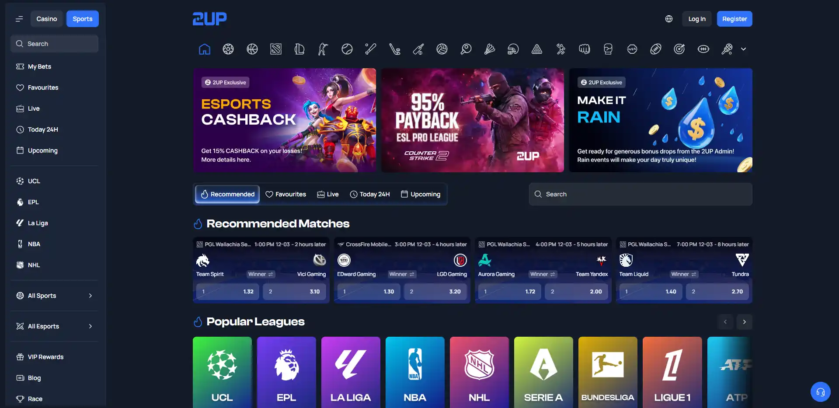Select the basketball sport icon
The height and width of the screenshot is (408, 839).
[252, 49]
